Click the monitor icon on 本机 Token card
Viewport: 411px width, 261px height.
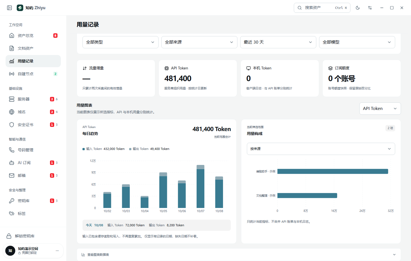(x=249, y=68)
